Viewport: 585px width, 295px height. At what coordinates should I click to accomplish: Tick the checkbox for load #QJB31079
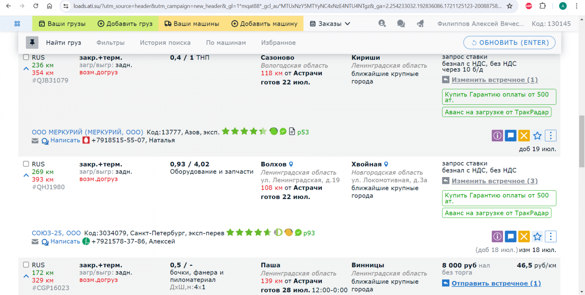click(26, 58)
